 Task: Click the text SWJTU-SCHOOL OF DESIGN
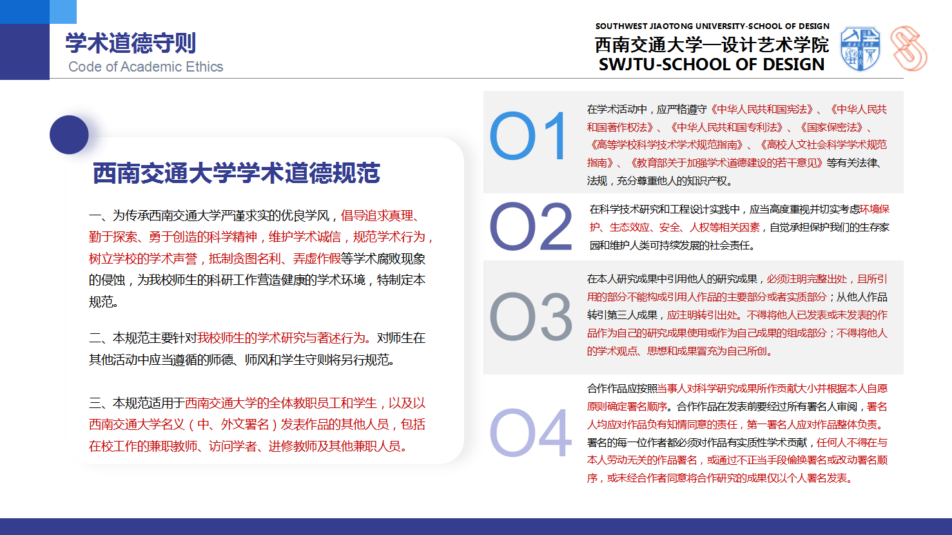(x=712, y=64)
